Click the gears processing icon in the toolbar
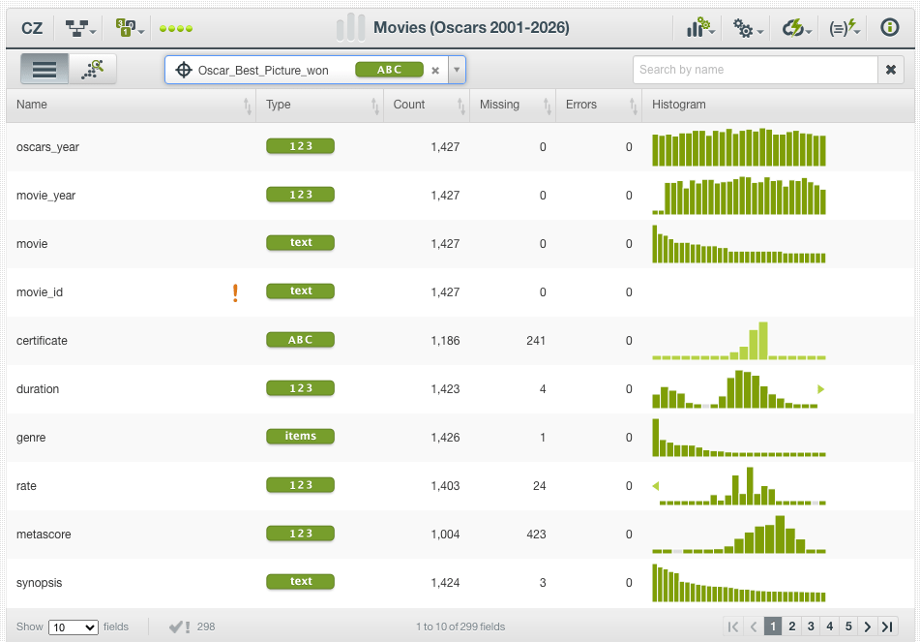This screenshot has height=642, width=920. click(x=743, y=27)
